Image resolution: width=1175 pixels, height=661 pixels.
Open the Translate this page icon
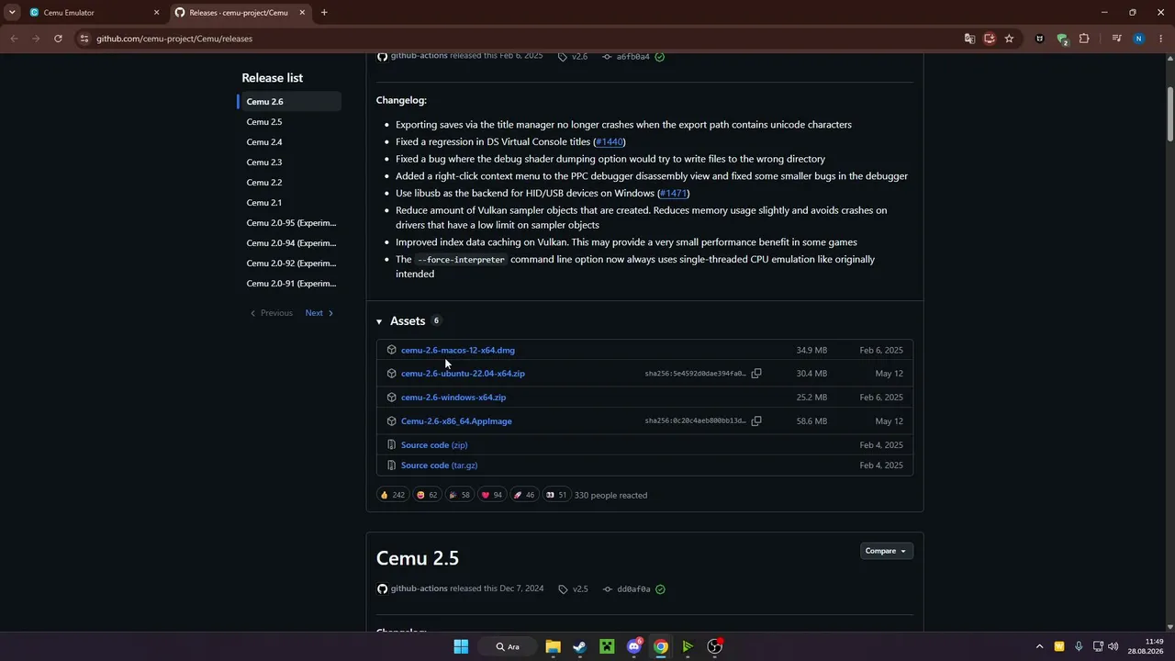(x=969, y=39)
